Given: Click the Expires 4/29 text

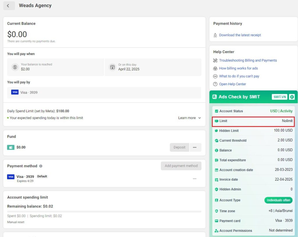Looking at the screenshot, I should point(25,181).
